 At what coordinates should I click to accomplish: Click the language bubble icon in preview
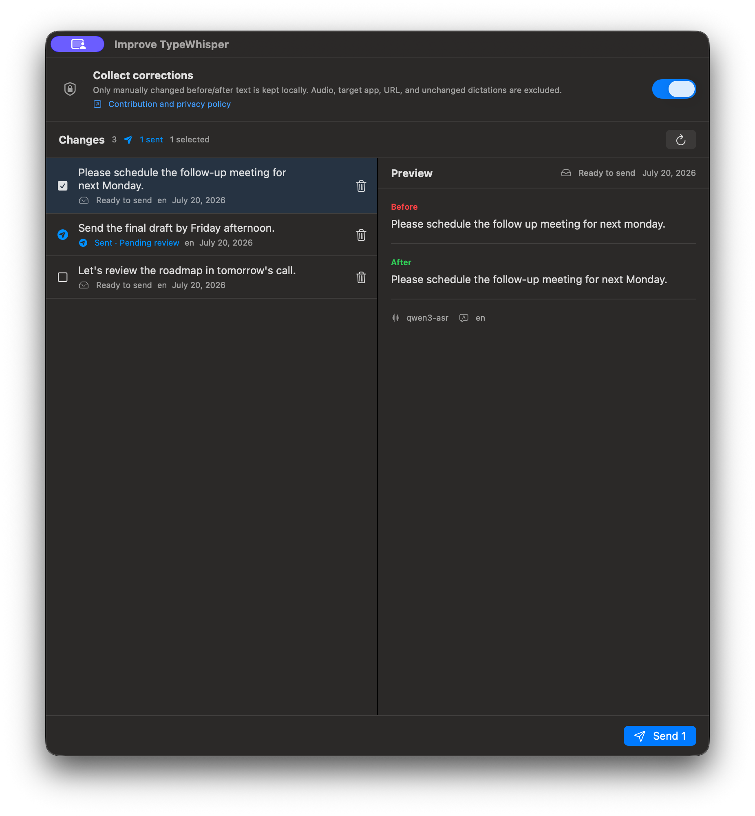pyautogui.click(x=464, y=318)
